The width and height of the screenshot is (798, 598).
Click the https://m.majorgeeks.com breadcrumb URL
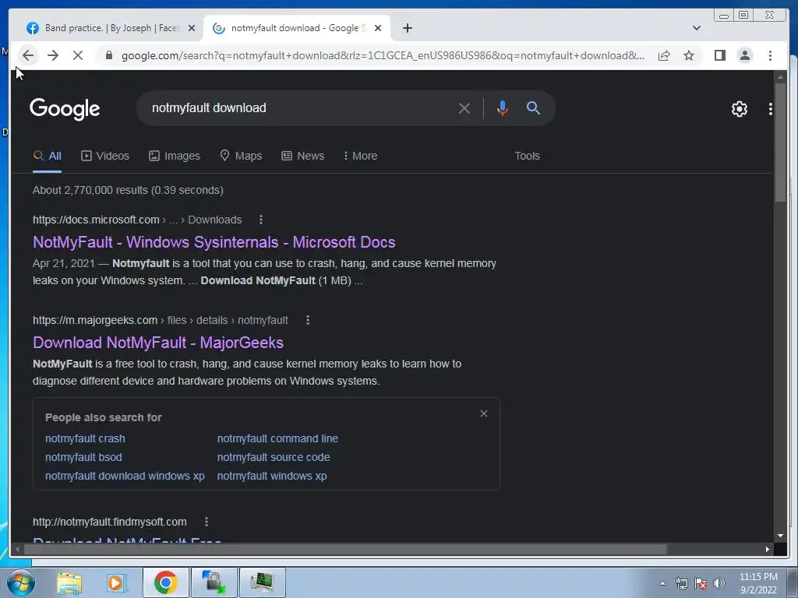[x=94, y=320]
